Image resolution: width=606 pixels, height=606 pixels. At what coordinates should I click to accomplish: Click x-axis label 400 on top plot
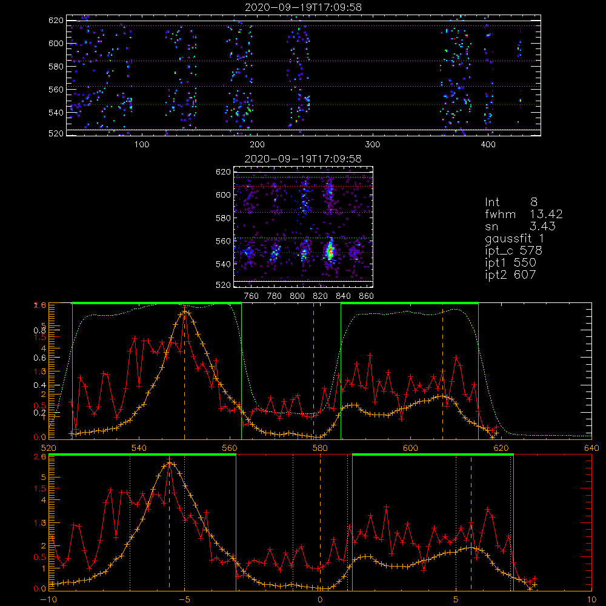point(488,145)
